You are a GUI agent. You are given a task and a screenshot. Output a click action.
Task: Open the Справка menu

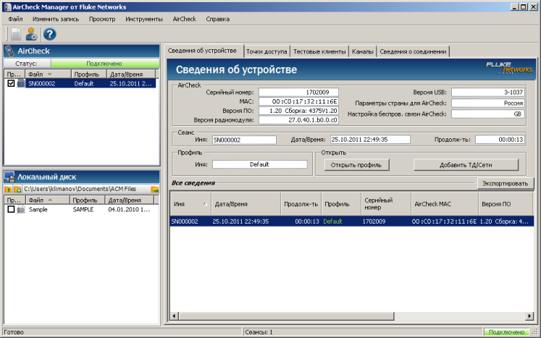click(218, 19)
